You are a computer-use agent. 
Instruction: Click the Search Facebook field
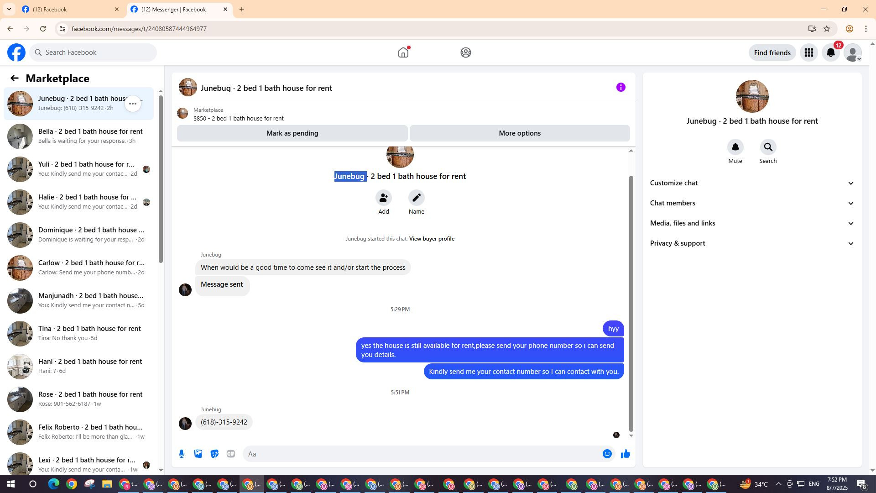tap(94, 52)
